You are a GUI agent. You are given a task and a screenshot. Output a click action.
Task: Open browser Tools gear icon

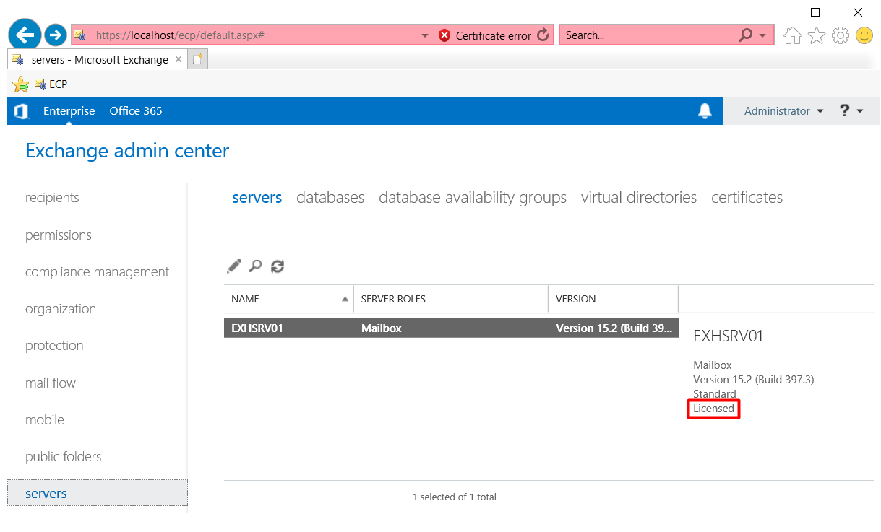click(x=841, y=35)
